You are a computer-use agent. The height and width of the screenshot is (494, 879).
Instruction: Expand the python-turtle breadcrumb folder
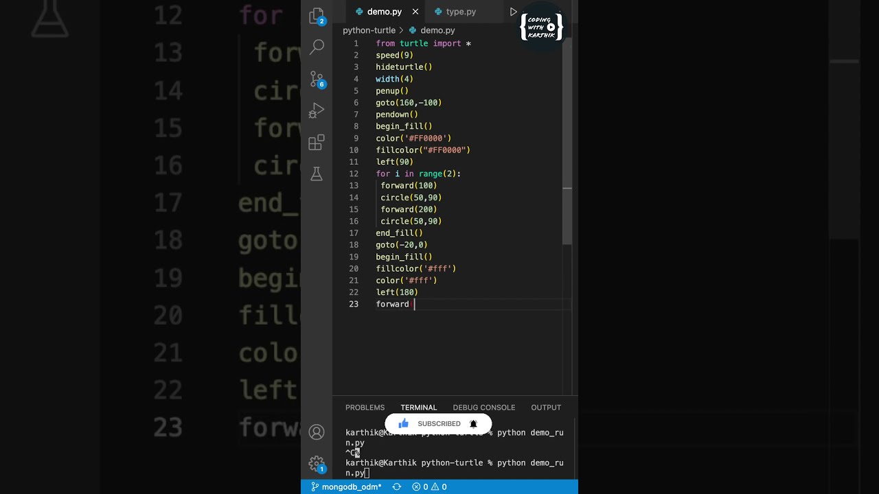pos(369,30)
